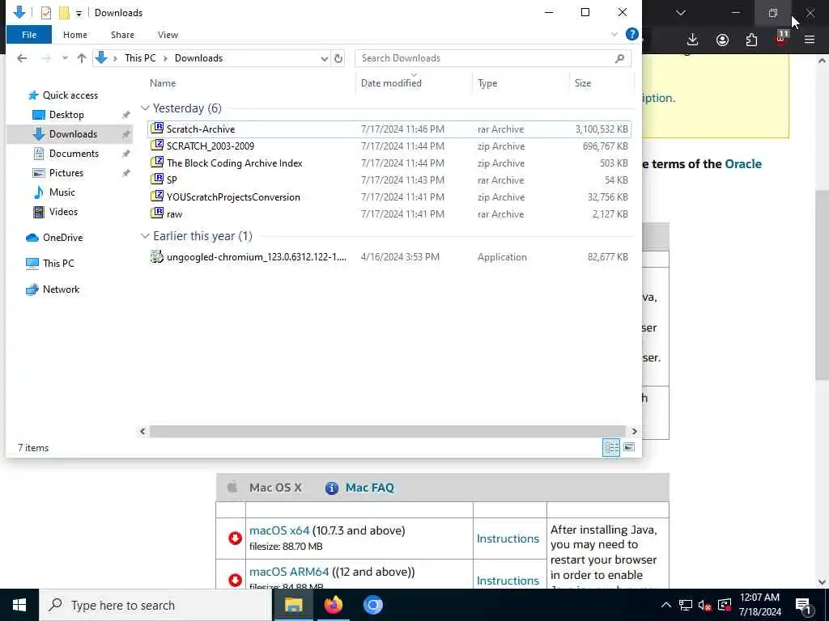
Task: Click the Search Downloads field
Action: (493, 58)
